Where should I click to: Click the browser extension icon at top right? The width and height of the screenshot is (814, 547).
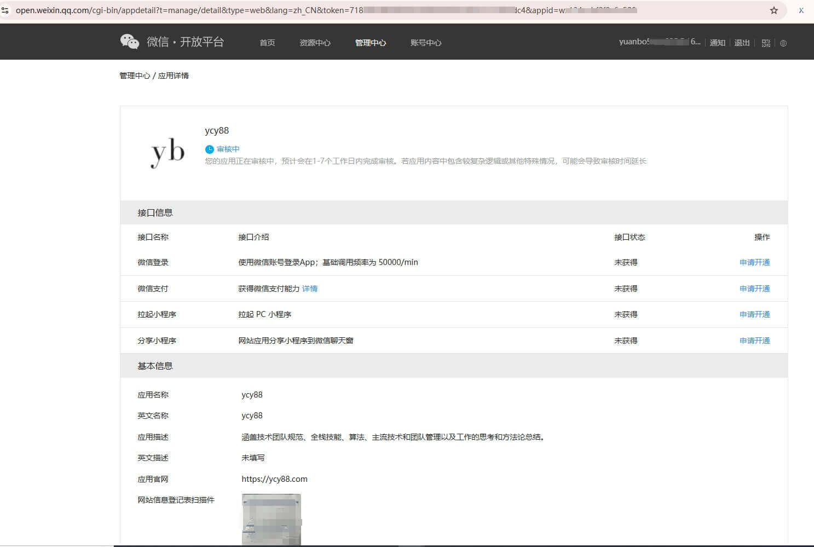click(801, 10)
